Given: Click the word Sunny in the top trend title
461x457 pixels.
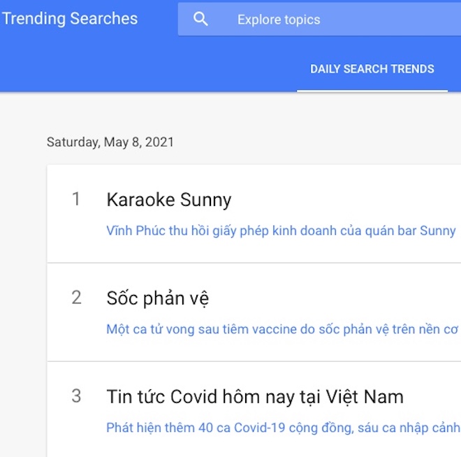Looking at the screenshot, I should click(205, 200).
